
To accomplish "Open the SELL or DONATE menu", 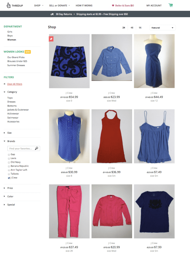I will pyautogui.click(x=59, y=6).
